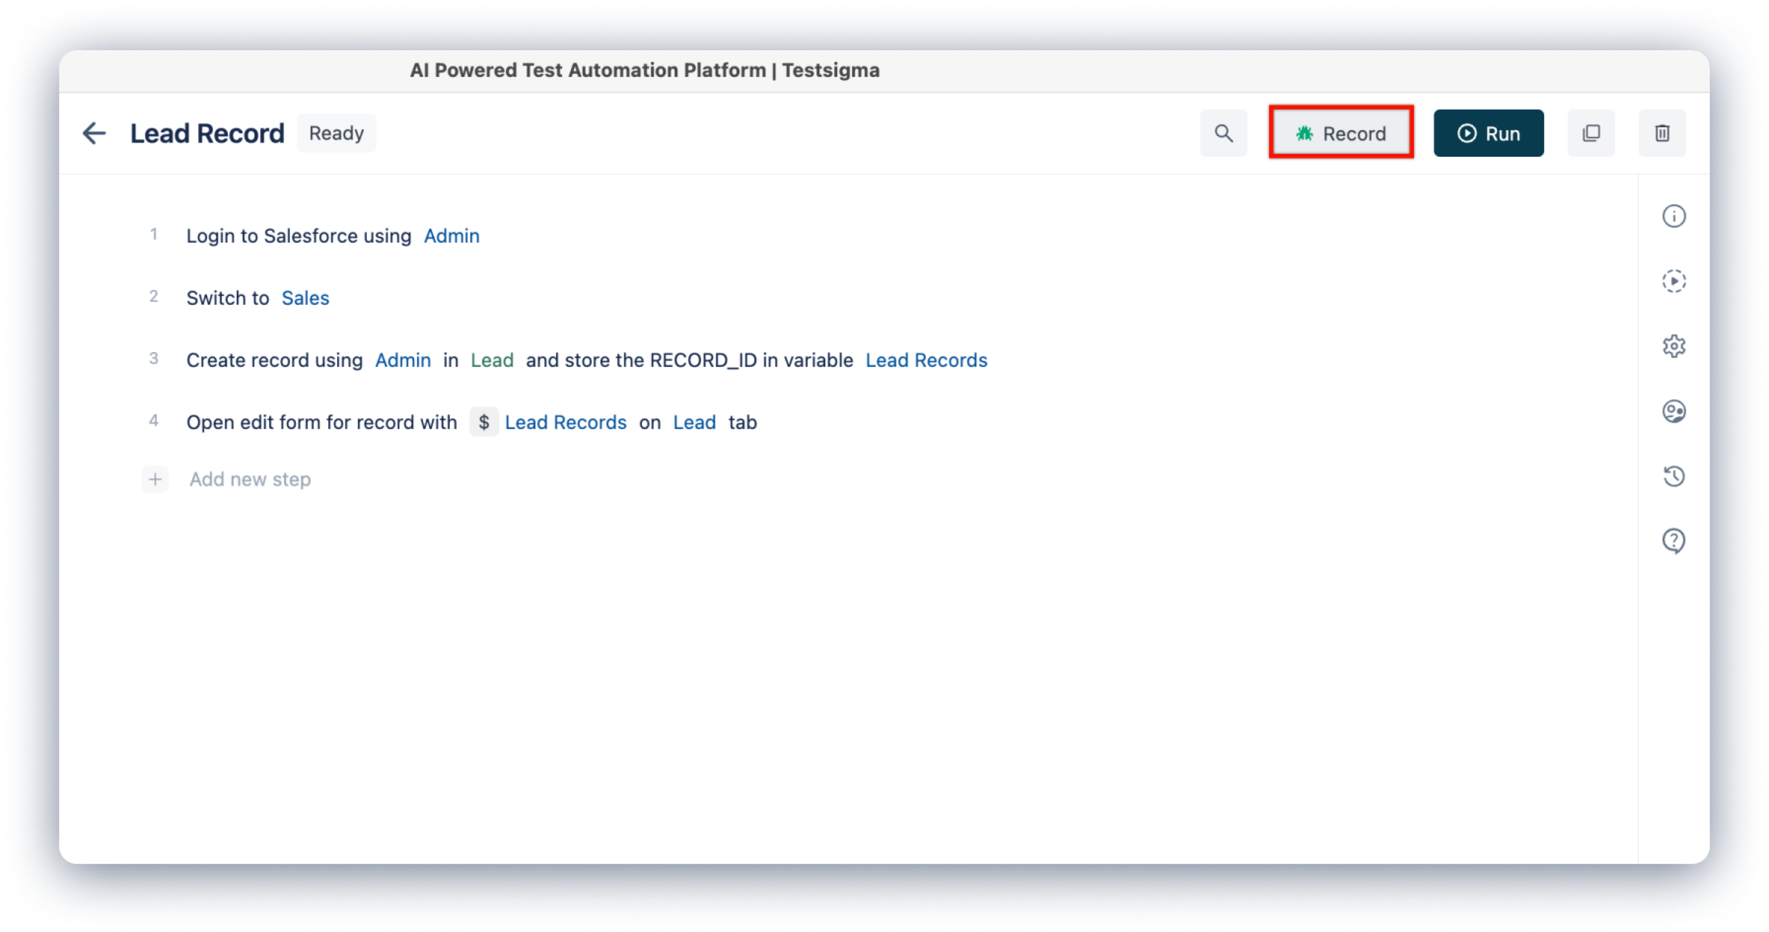Viewport: 1769px width, 932px height.
Task: Select step 1 'Login to Salesforce using' text
Action: [x=299, y=236]
